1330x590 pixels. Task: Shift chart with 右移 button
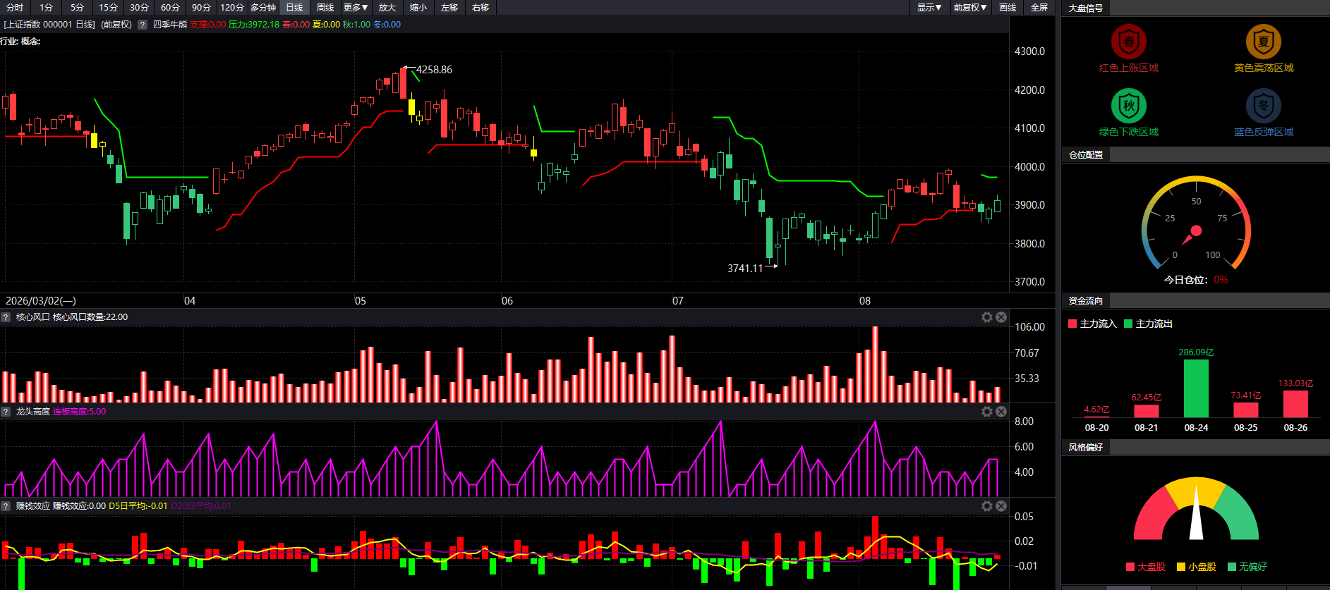(480, 8)
